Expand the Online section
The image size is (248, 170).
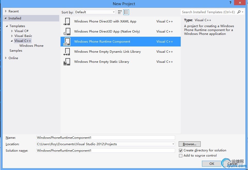tap(6, 58)
